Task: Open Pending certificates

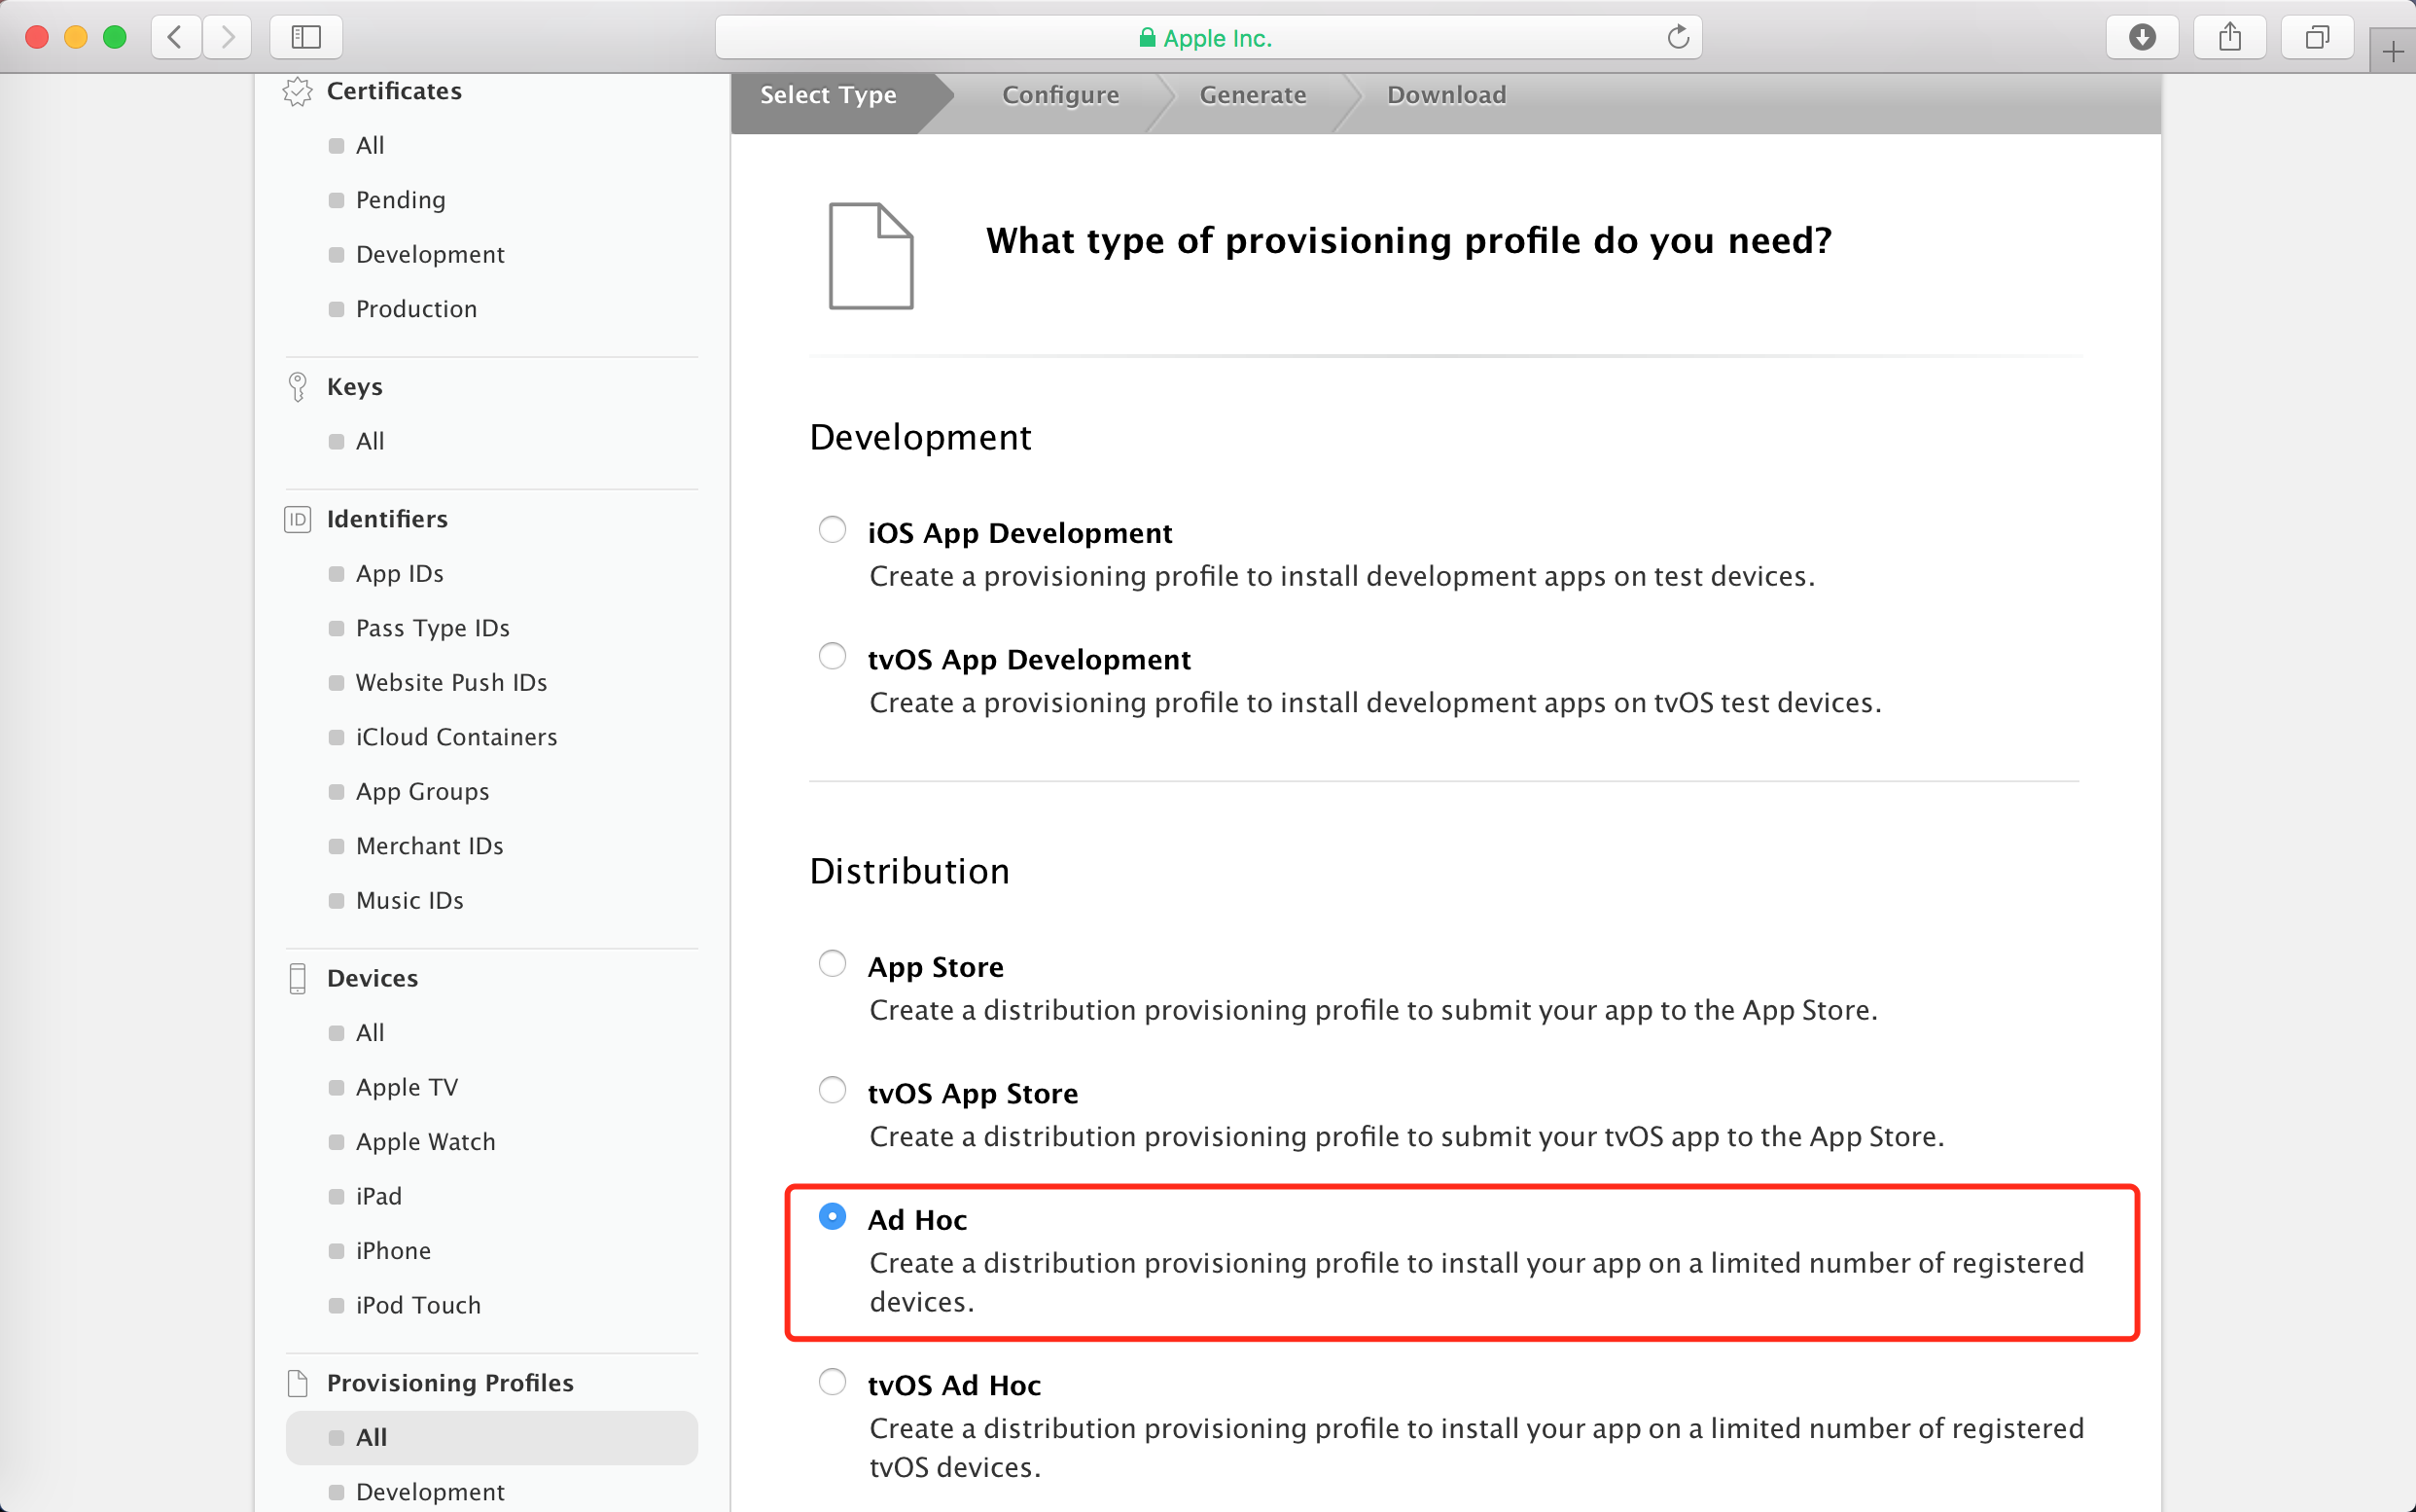Action: coord(401,200)
